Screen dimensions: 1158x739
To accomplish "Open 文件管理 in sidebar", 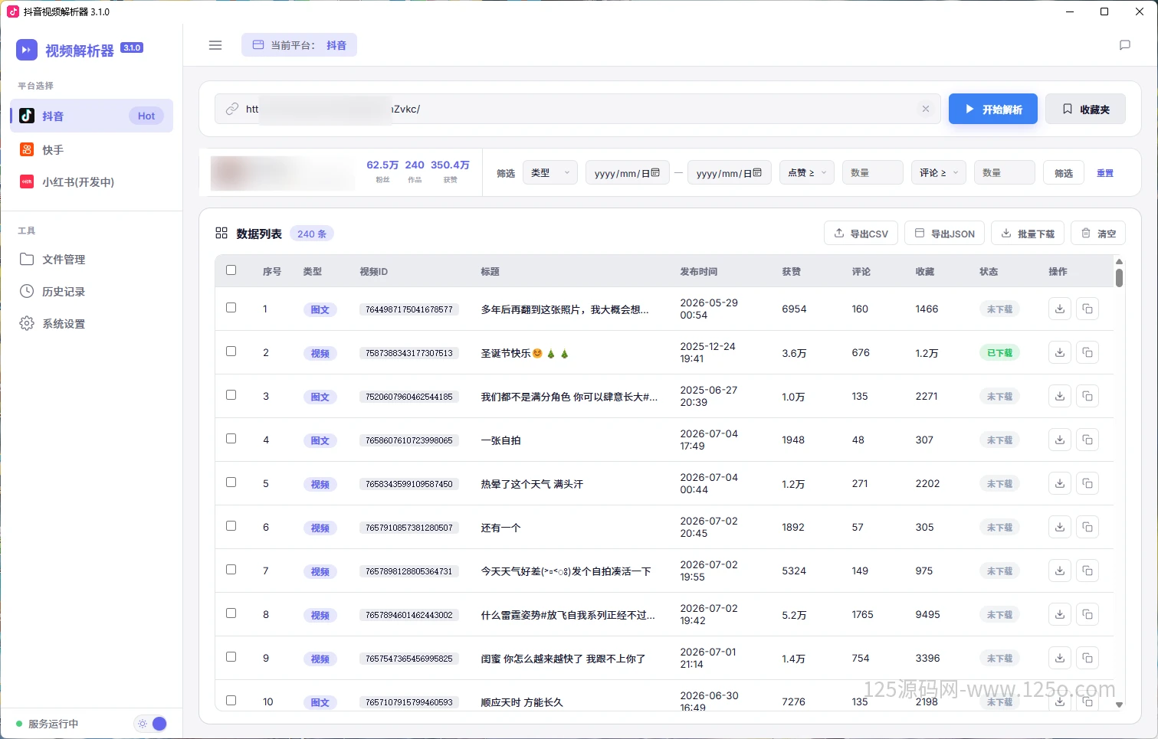I will click(92, 260).
